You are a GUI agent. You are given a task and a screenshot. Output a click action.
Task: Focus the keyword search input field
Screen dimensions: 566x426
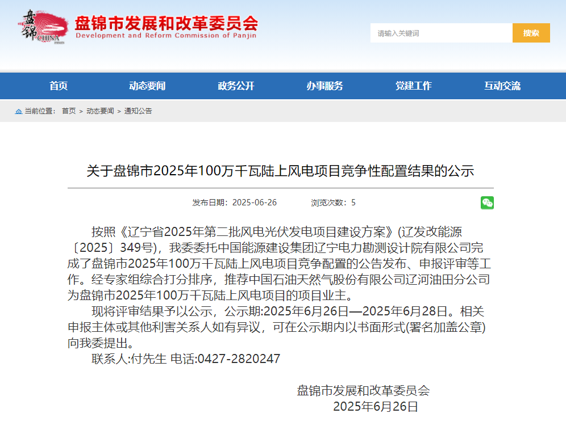[441, 33]
